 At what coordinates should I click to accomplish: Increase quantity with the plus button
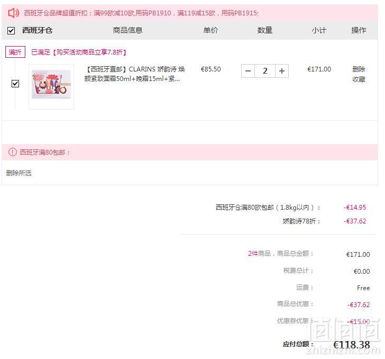pos(282,71)
